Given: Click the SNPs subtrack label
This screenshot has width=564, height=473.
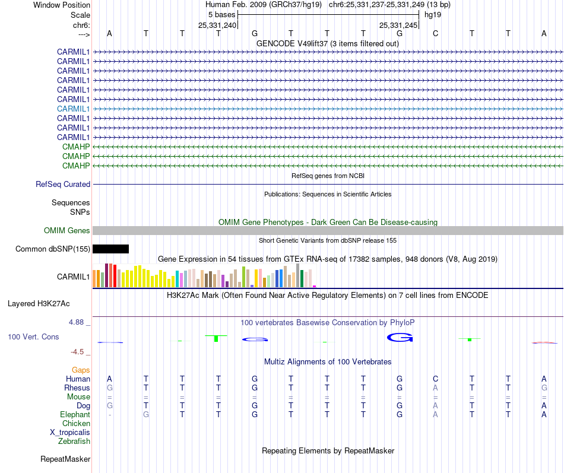Looking at the screenshot, I should [x=80, y=212].
